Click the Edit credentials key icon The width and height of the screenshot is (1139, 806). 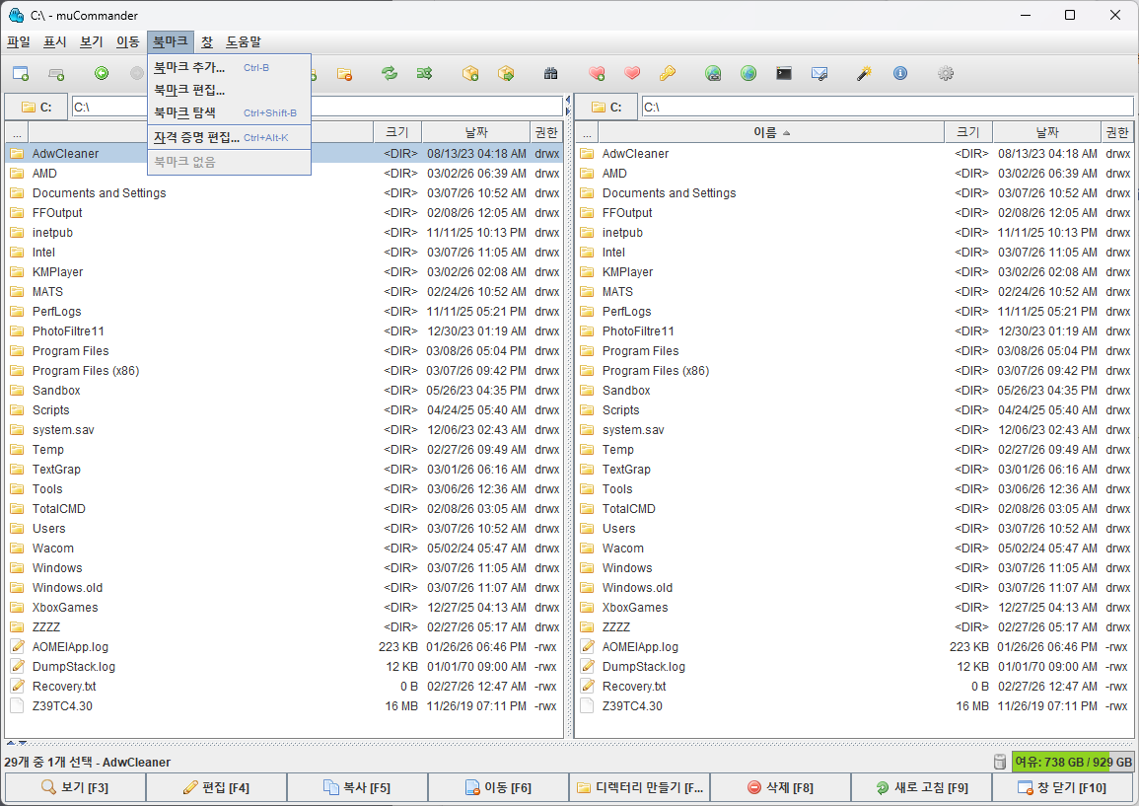click(x=668, y=73)
